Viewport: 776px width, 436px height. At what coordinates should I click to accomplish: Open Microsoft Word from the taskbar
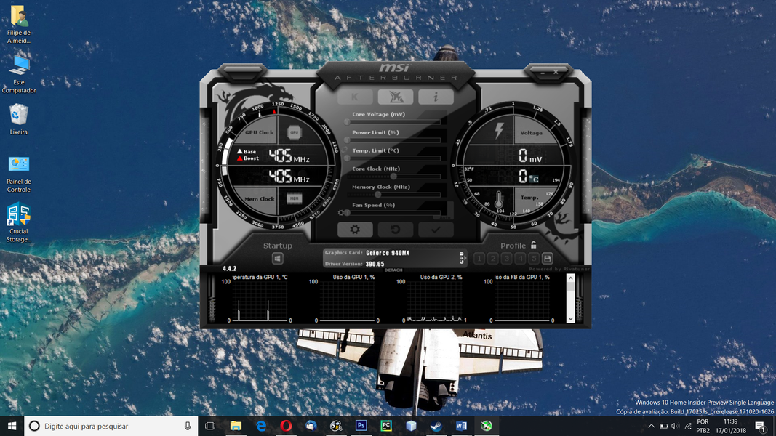point(461,426)
